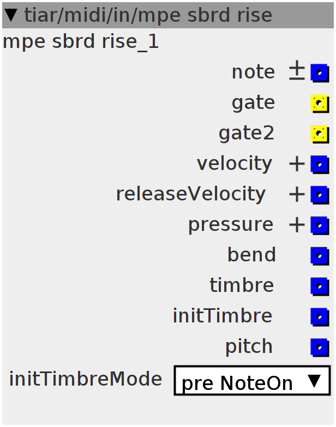336x427 pixels.
Task: Click the blue velocity outlet connector
Action: point(320,164)
